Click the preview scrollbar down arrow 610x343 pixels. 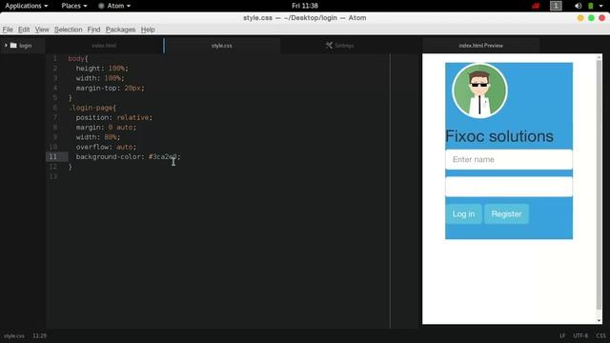point(599,321)
